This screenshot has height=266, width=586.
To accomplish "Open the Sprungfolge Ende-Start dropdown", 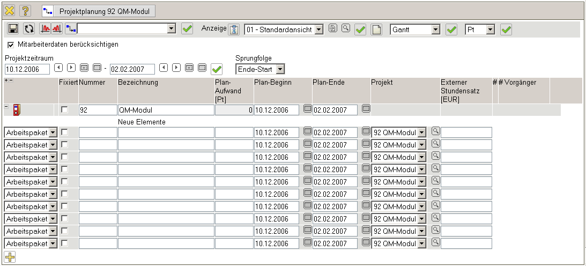I will point(280,69).
